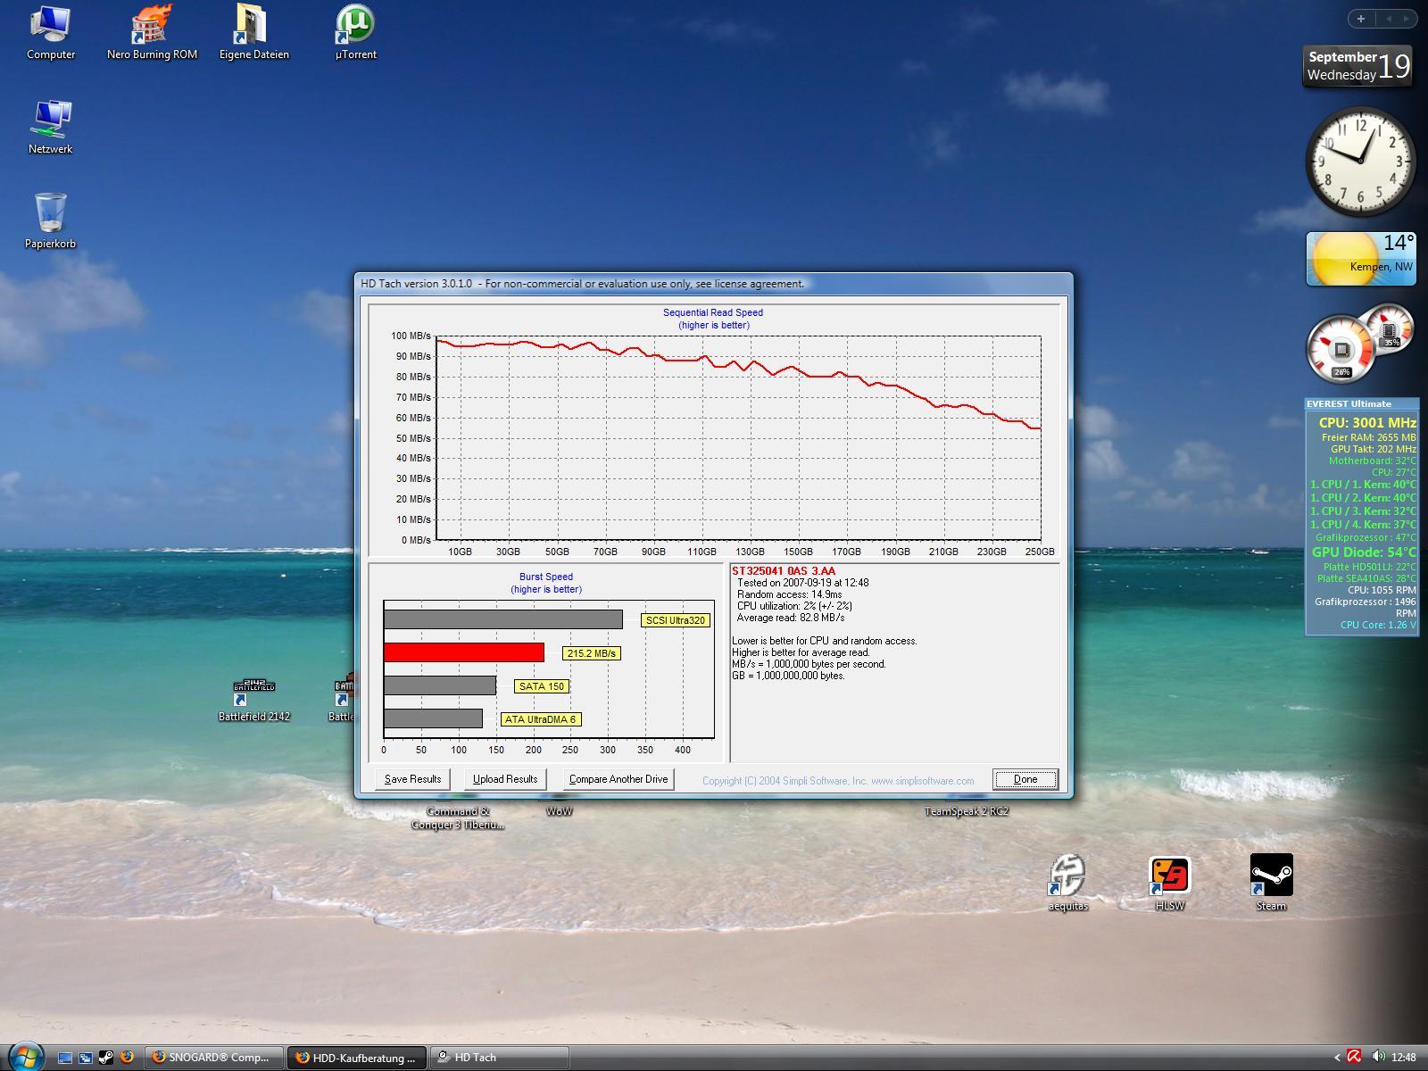
Task: Click the Command & Conquer 3 shortcut label
Action: click(458, 818)
